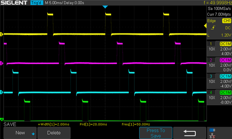Viewport: 232px width, 139px height.
Task: Click the network disconnected status icon
Action: [212, 136]
